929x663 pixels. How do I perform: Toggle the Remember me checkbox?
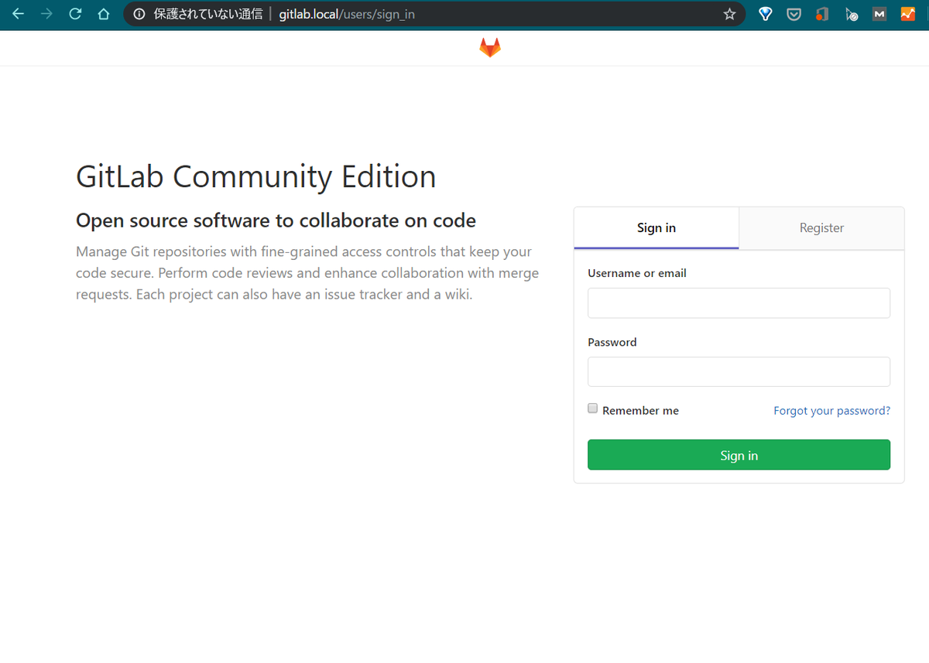click(593, 408)
